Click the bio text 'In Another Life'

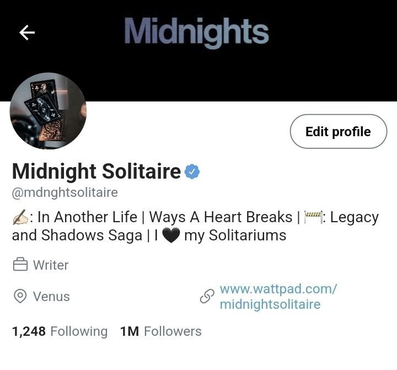(87, 217)
